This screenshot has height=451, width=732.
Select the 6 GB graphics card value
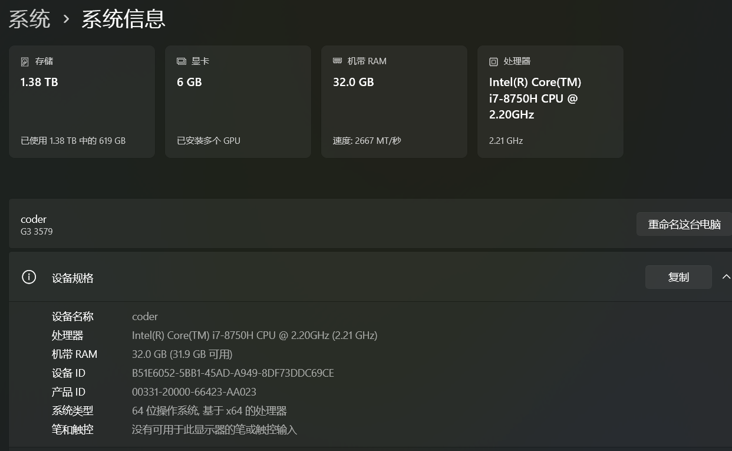189,82
